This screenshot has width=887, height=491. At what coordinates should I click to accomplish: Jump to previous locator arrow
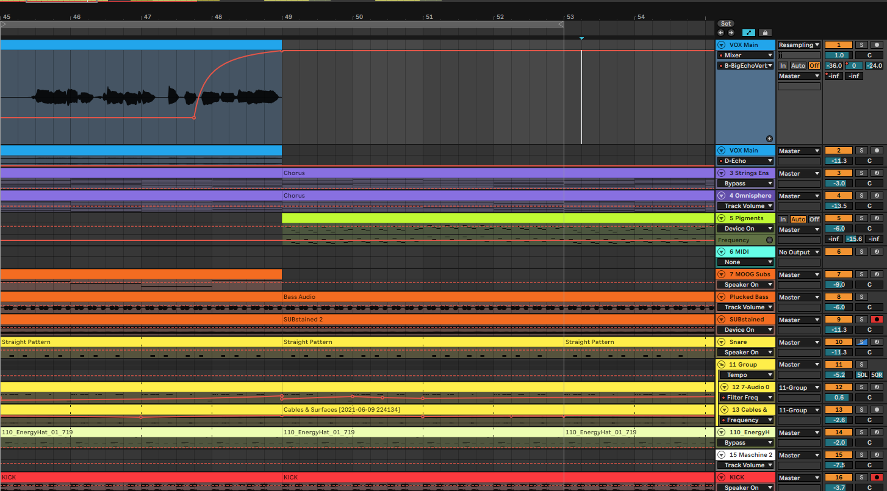pyautogui.click(x=721, y=33)
